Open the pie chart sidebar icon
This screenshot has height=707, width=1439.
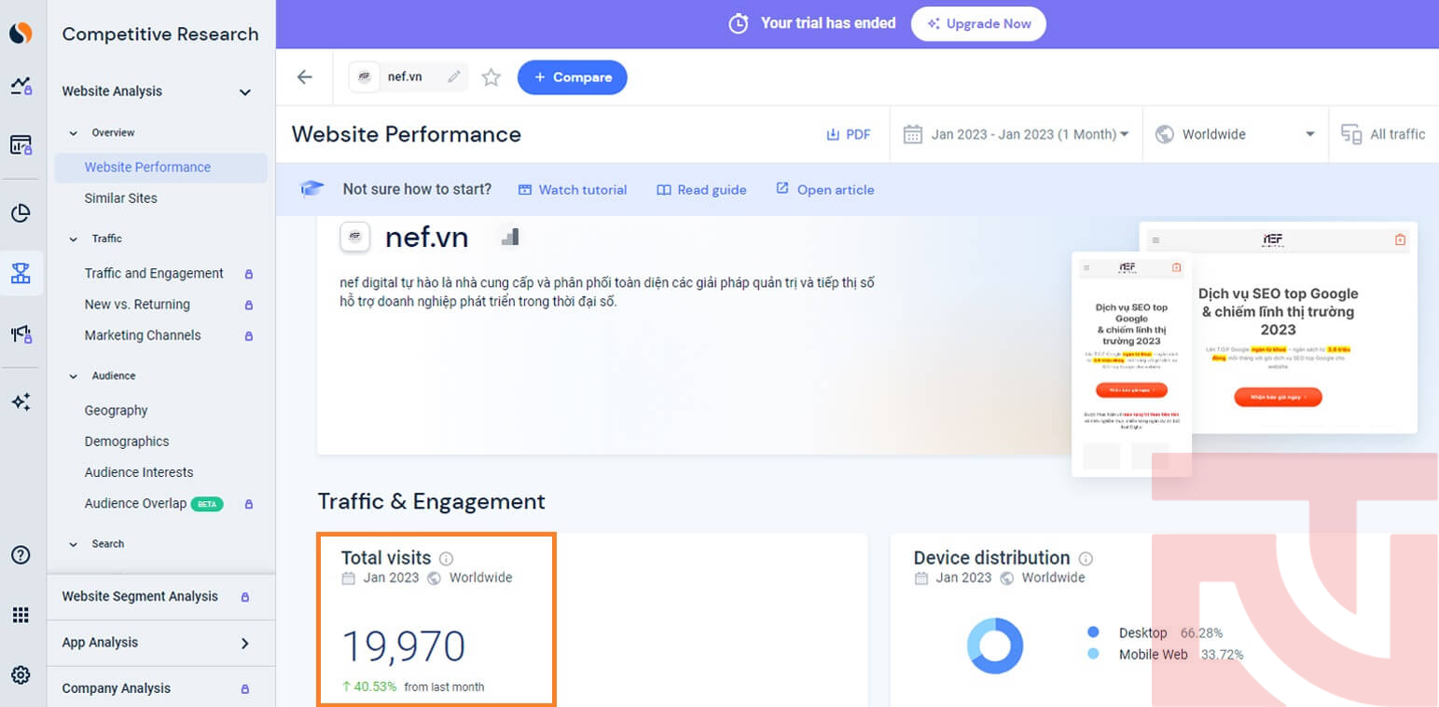21,213
